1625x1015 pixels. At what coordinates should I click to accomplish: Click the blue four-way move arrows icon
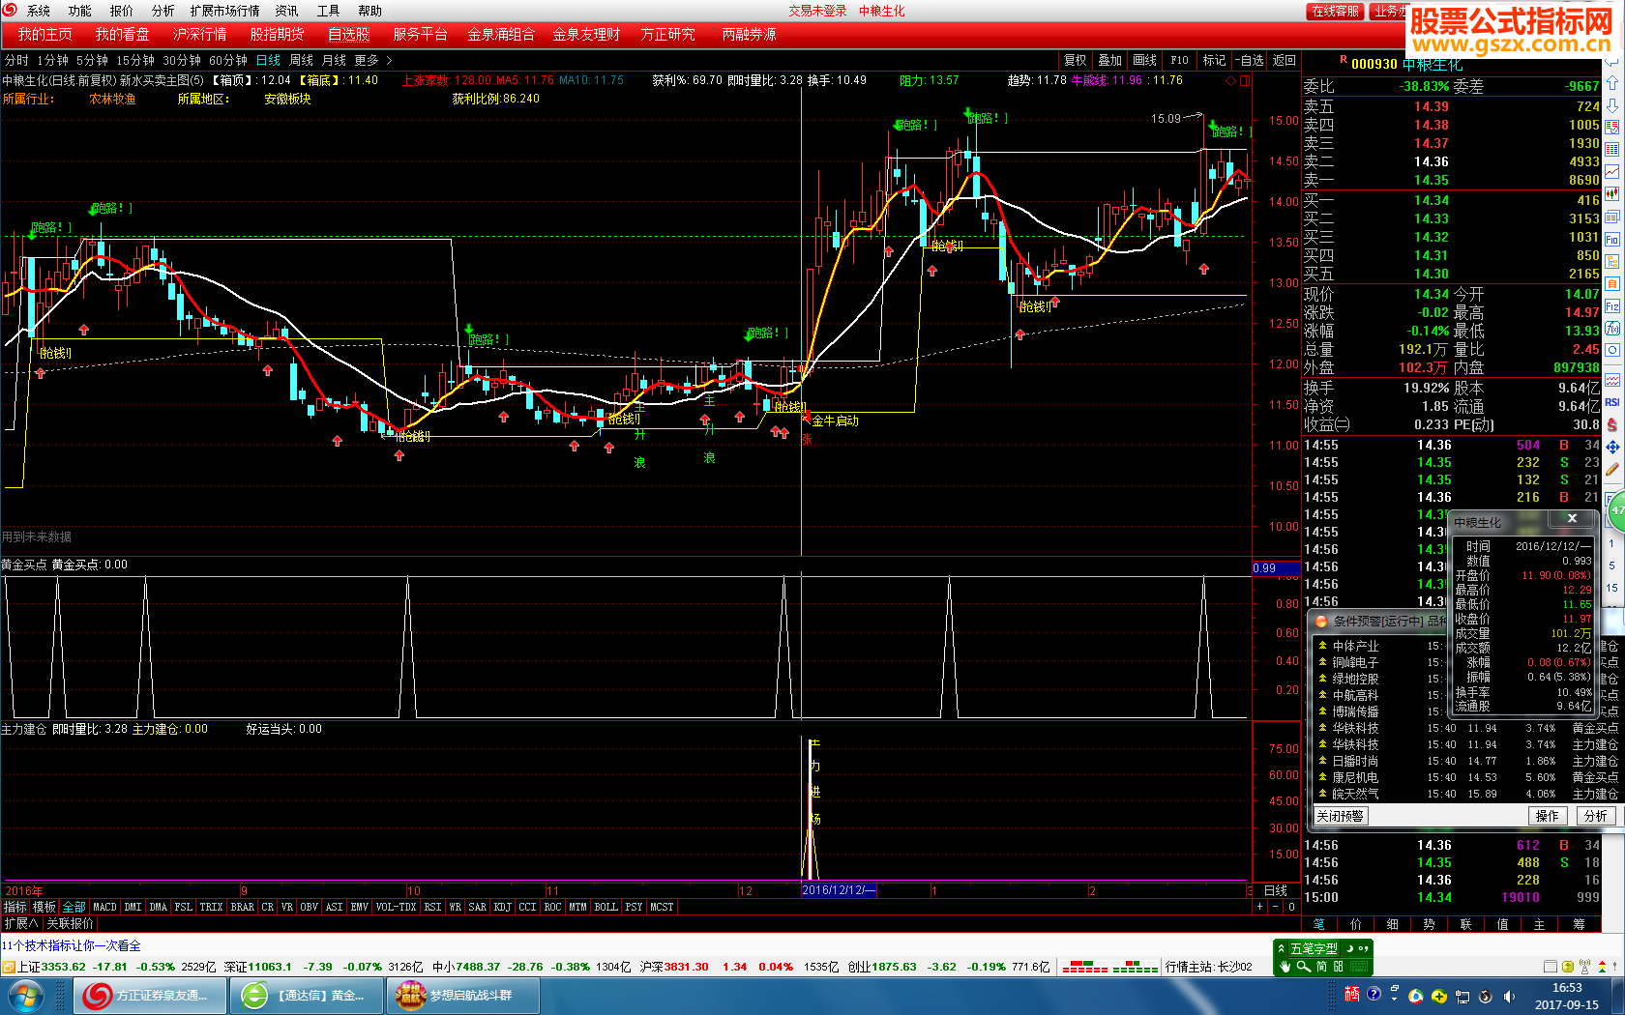[1612, 447]
